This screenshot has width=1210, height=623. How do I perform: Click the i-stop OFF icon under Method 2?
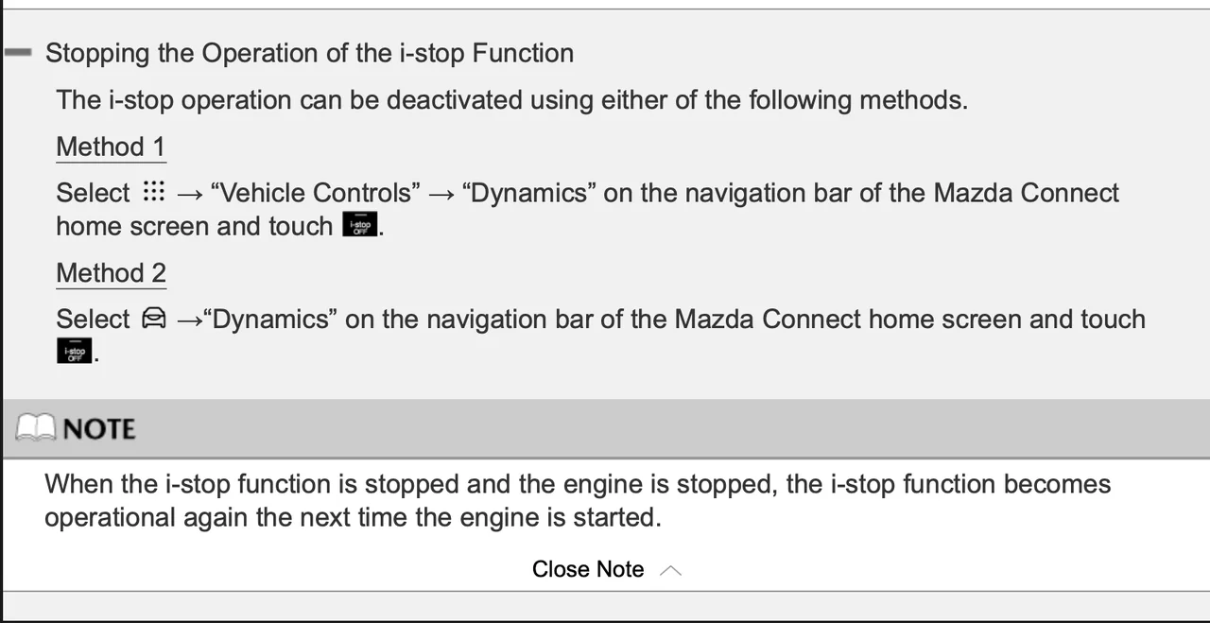(x=75, y=353)
